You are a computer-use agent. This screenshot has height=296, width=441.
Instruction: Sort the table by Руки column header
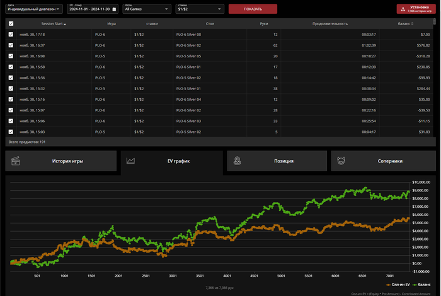(x=263, y=23)
